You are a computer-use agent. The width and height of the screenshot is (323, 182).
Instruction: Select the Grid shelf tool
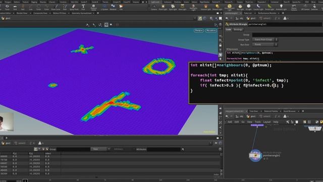15,7
